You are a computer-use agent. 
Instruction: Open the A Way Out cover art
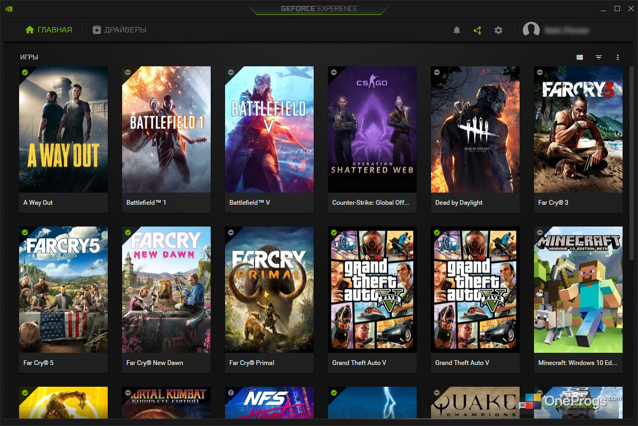pyautogui.click(x=63, y=129)
